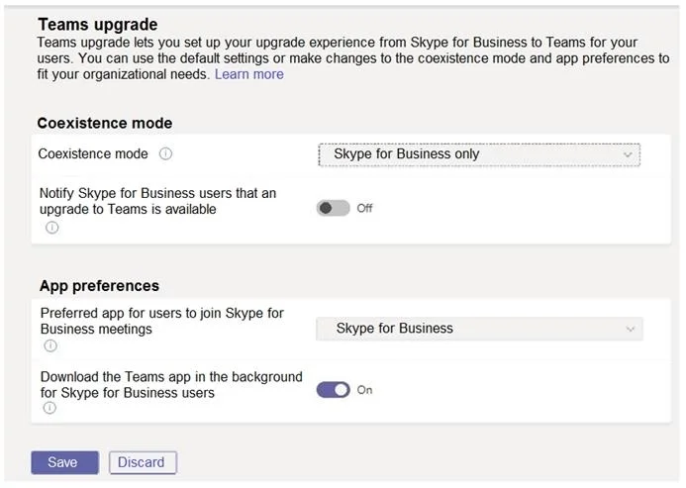Click chevron arrow in Skype for Business dropdown
Image resolution: width=686 pixels, height=488 pixels.
pos(630,329)
